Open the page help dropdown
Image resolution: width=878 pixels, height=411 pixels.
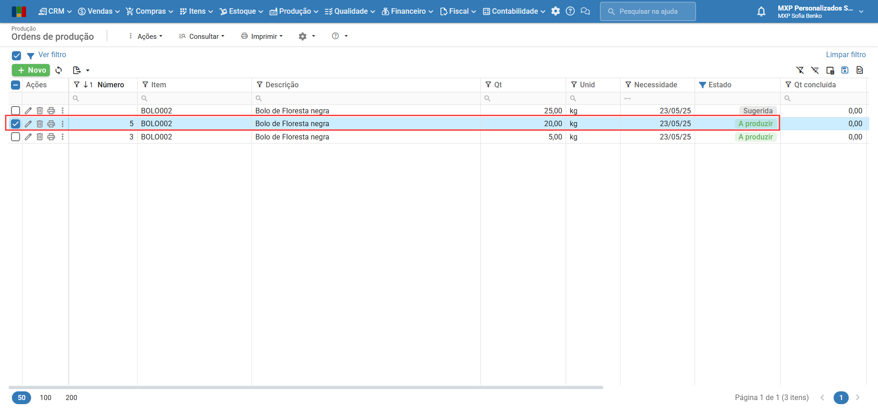(340, 36)
